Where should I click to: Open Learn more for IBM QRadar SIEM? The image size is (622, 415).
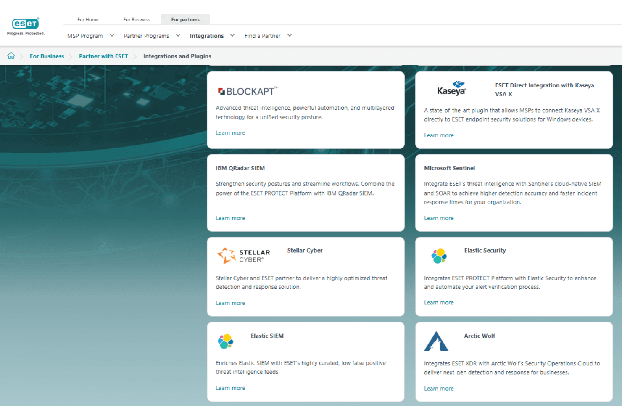coord(230,218)
